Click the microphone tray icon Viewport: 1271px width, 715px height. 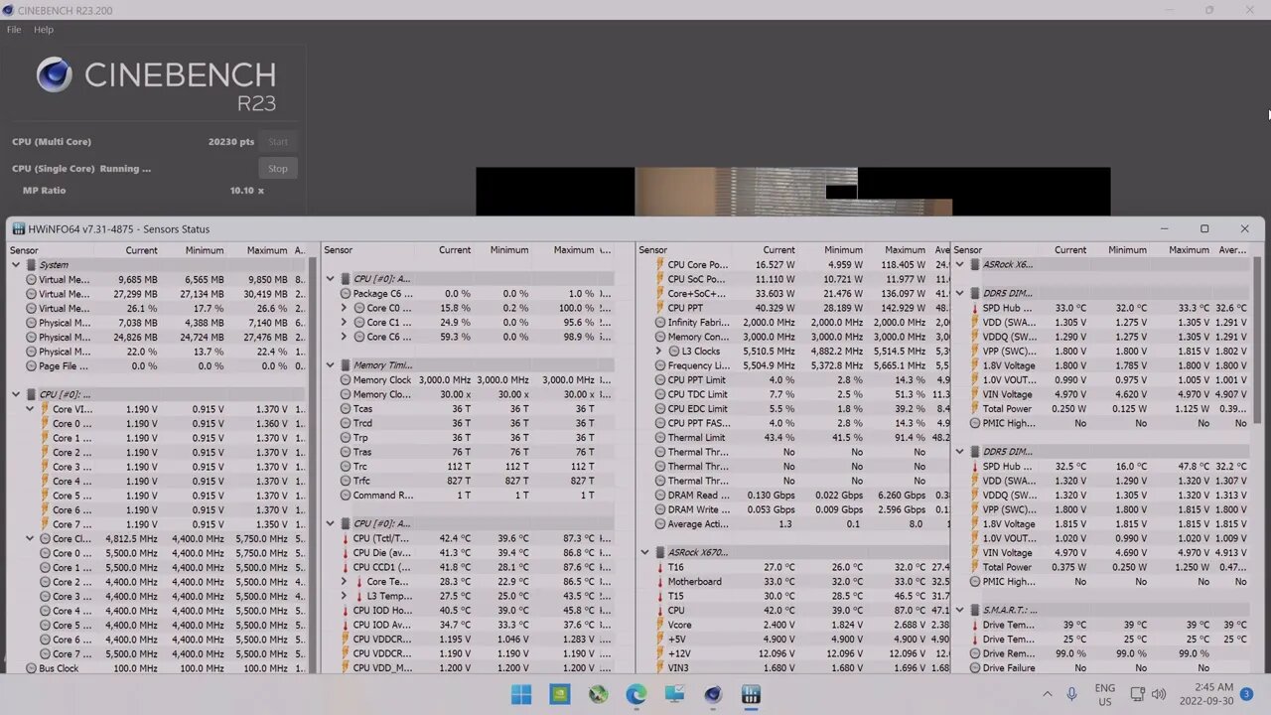[1073, 694]
